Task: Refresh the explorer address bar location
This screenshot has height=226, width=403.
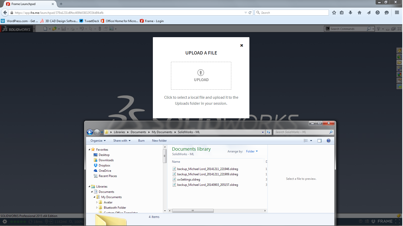Action: (x=268, y=132)
